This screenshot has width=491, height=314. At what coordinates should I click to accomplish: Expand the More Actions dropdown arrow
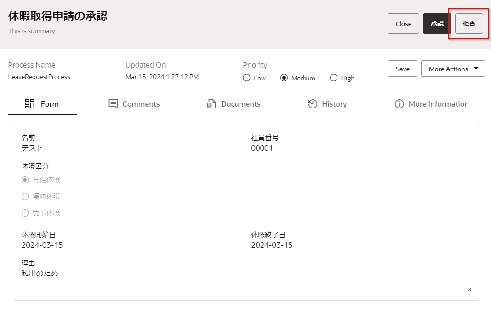click(476, 69)
